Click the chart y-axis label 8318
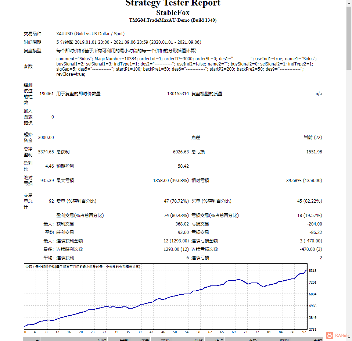 pos(312,271)
